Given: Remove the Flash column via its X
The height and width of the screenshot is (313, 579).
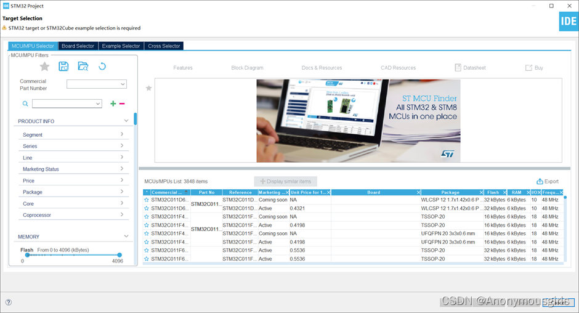Looking at the screenshot, I should click(x=504, y=192).
